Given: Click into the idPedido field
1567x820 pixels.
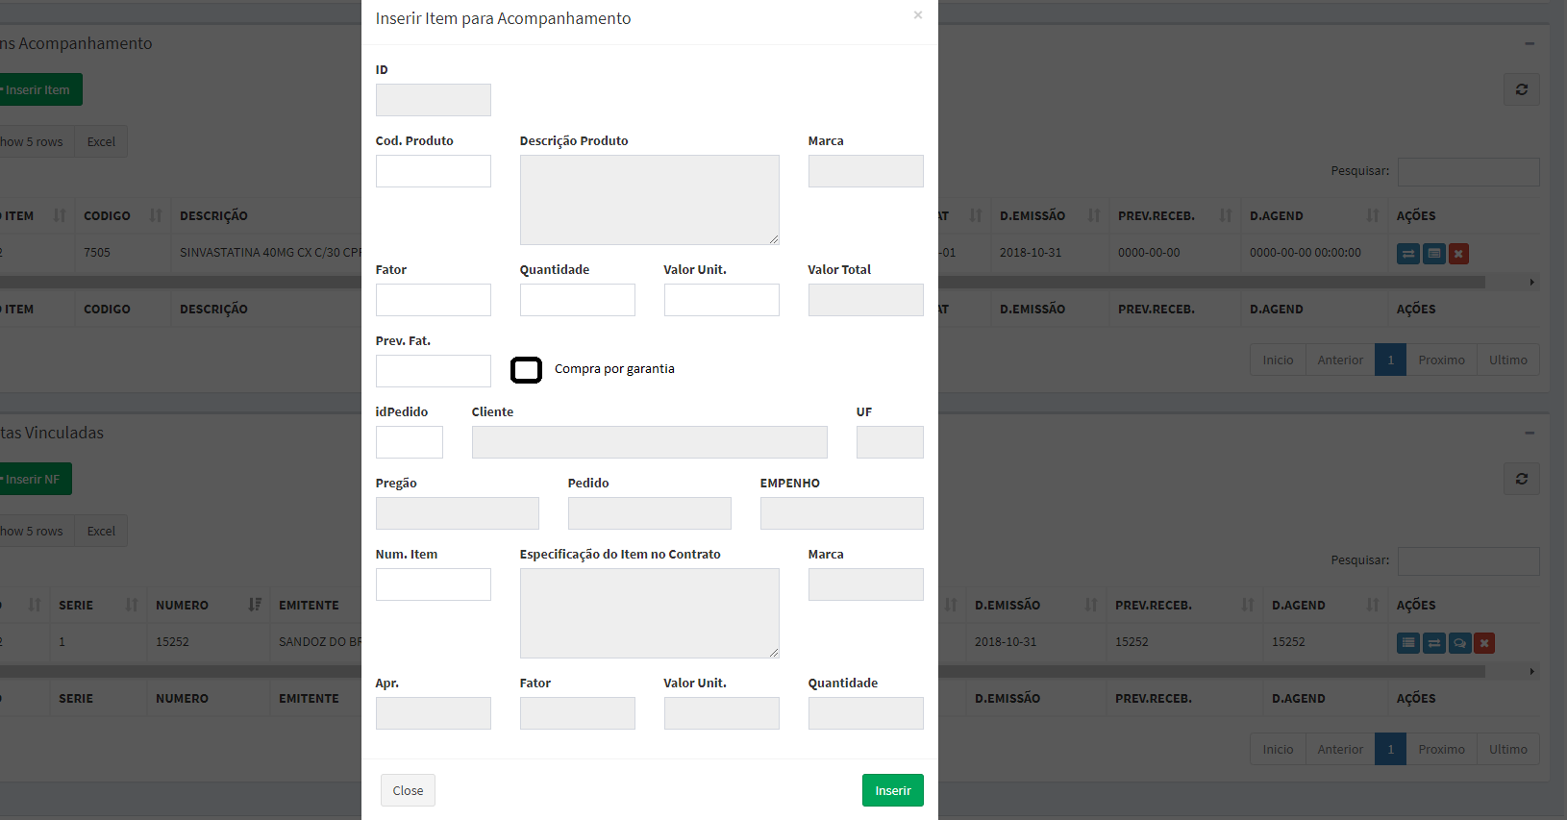Looking at the screenshot, I should [409, 442].
